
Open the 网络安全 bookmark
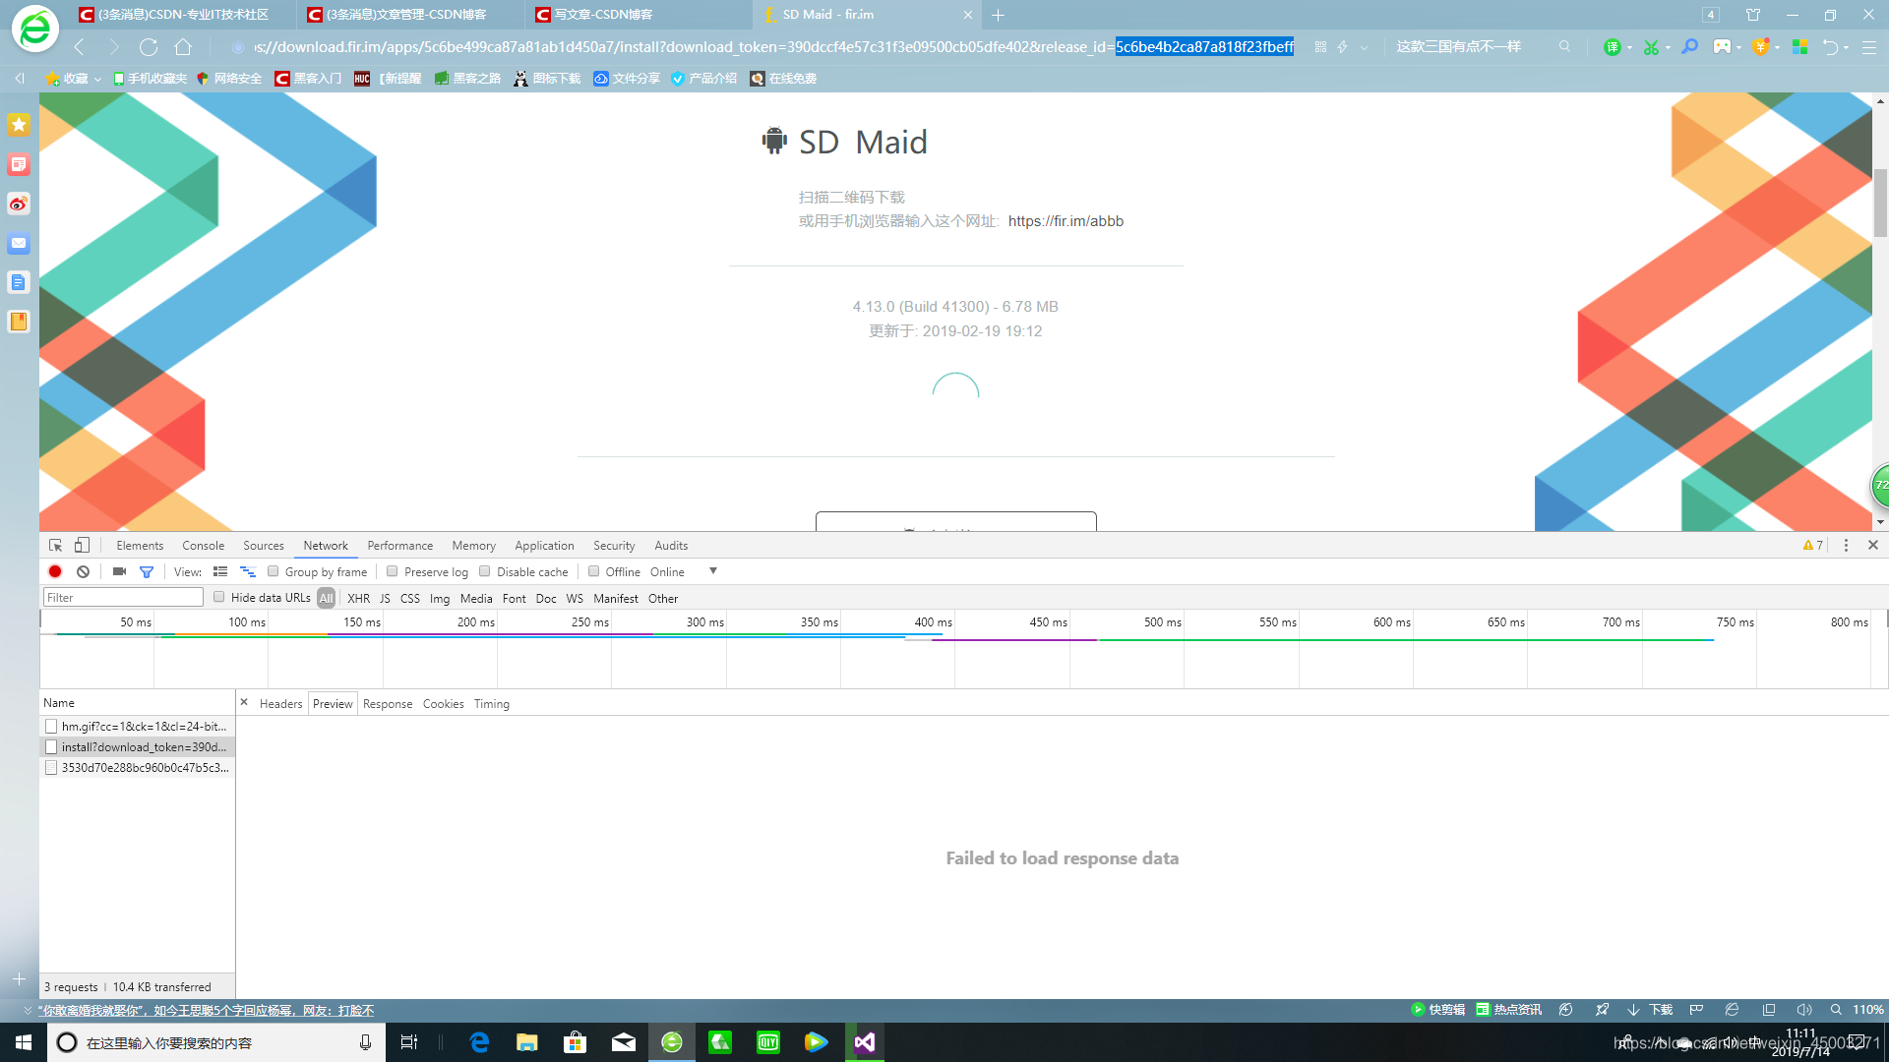229,79
